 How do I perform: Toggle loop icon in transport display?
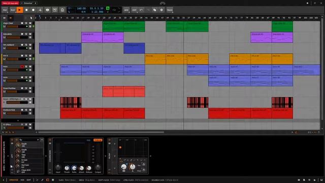click(x=114, y=10)
